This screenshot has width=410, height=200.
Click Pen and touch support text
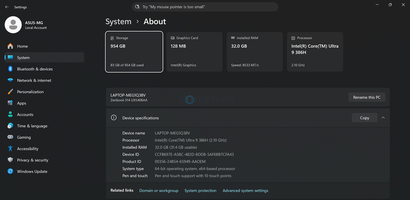tap(193, 176)
